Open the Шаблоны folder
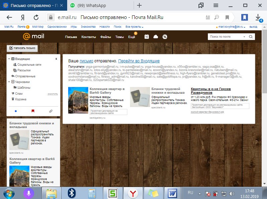The height and width of the screenshot is (199, 267). pyautogui.click(x=24, y=88)
